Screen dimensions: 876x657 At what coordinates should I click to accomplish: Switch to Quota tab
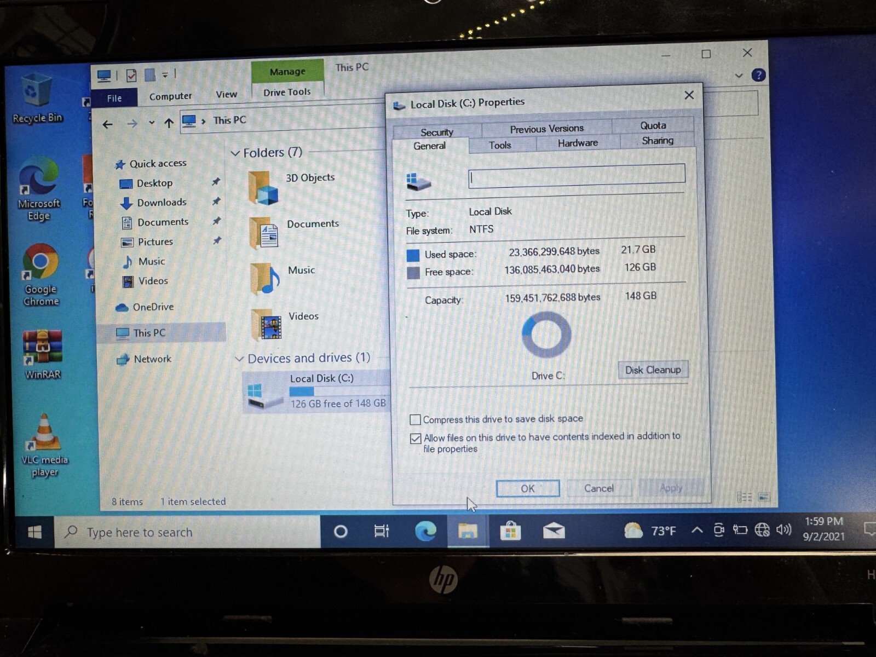tap(653, 125)
